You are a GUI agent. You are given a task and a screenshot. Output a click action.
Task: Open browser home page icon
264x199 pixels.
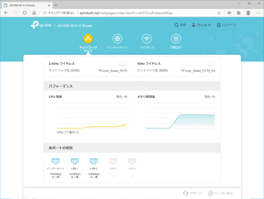pyautogui.click(x=34, y=13)
